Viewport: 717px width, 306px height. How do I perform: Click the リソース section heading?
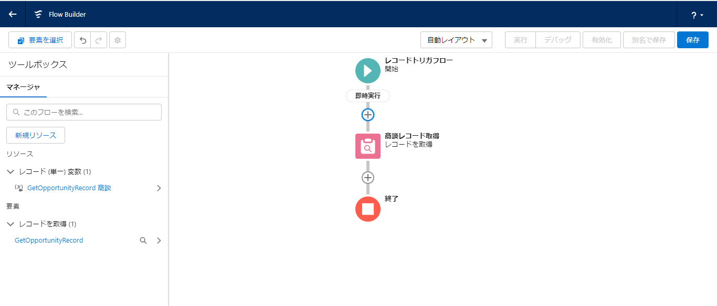(20, 154)
